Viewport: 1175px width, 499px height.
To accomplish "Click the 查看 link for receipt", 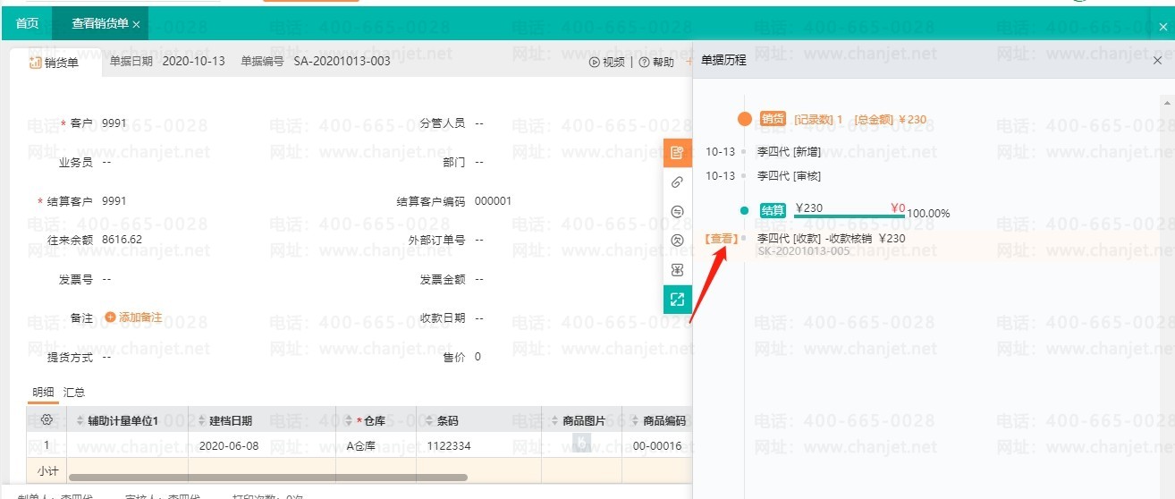I will tap(722, 239).
